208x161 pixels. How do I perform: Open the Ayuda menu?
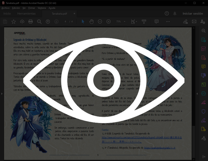point(52,8)
